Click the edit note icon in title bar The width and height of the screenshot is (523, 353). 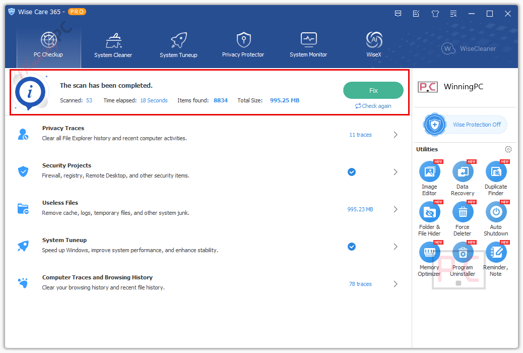pyautogui.click(x=416, y=14)
